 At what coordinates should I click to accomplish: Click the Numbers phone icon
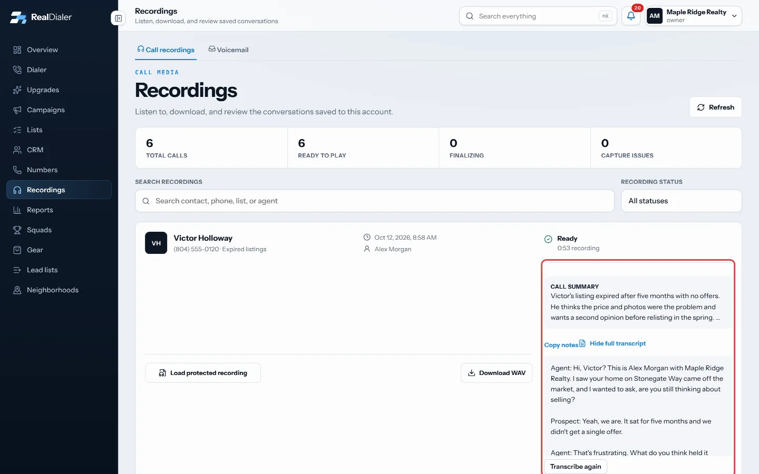[17, 170]
